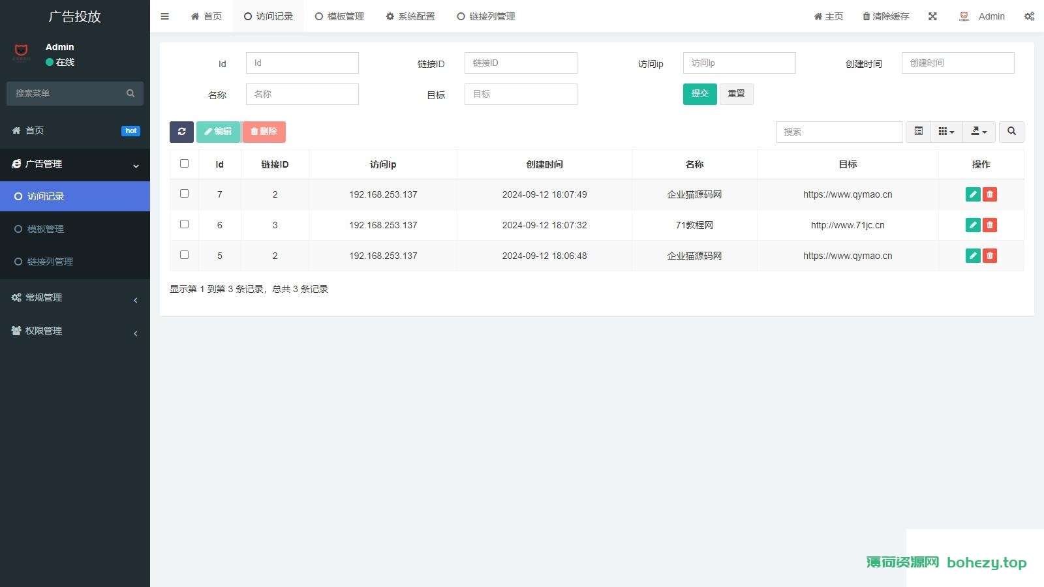This screenshot has height=587, width=1044.
Task: Expand the 常规管理 sidebar menu
Action: click(75, 297)
